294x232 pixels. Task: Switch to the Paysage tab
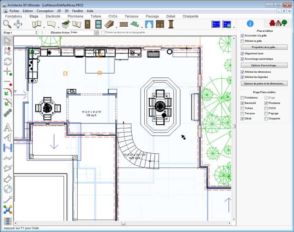tap(152, 17)
